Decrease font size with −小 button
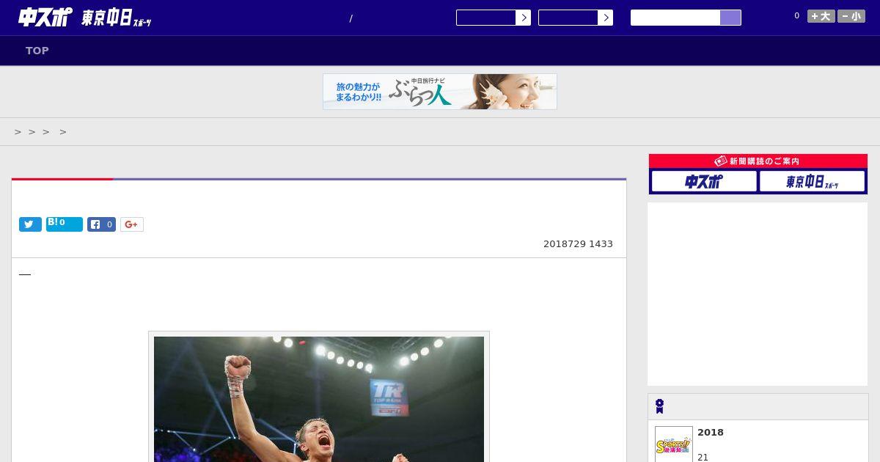Screen dimensions: 880x462 click(851, 16)
